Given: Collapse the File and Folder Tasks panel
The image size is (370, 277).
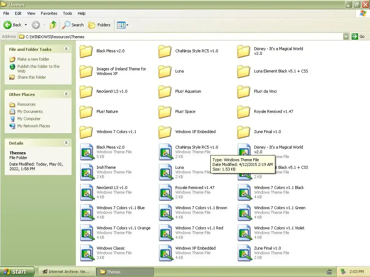Looking at the screenshot, I should click(66, 49).
